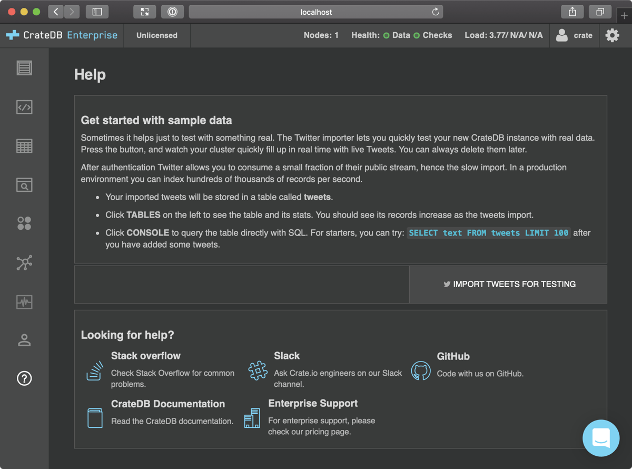632x469 pixels.
Task: Click the Unlicensed label
Action: [156, 35]
